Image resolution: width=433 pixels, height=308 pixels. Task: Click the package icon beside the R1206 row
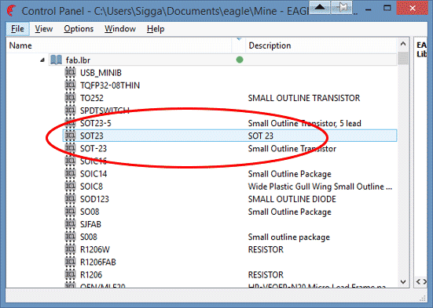70,274
